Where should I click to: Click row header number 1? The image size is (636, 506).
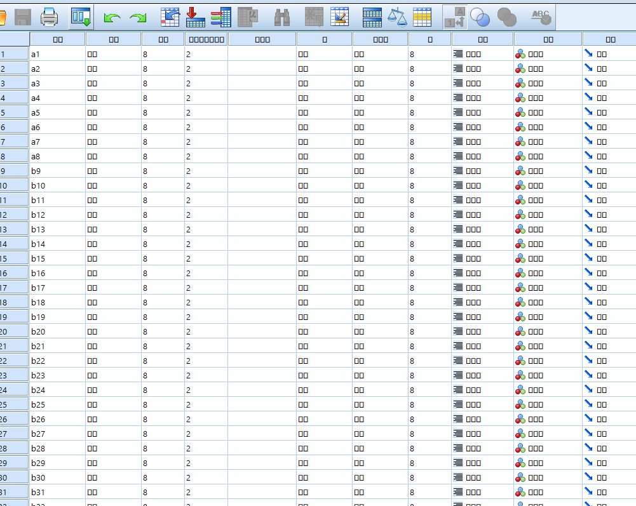(x=14, y=55)
